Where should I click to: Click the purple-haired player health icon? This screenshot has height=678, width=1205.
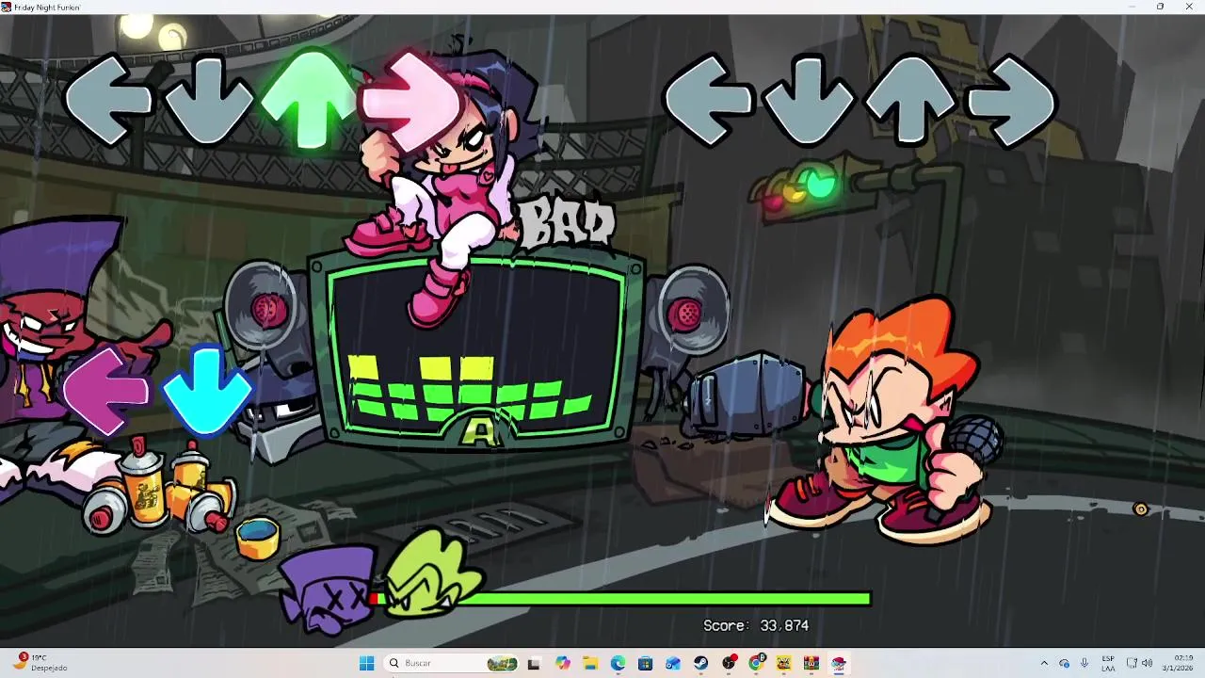329,589
